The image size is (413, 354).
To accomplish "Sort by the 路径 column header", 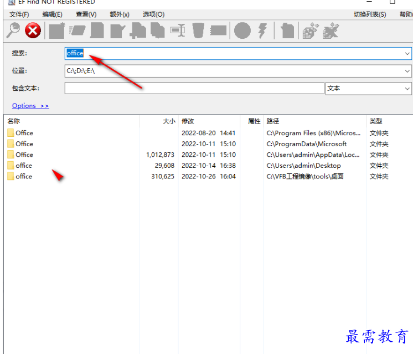I will point(315,121).
